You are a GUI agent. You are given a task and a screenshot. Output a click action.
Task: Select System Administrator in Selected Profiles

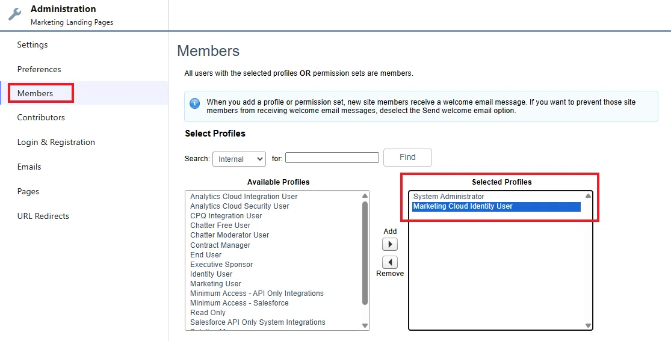click(449, 197)
